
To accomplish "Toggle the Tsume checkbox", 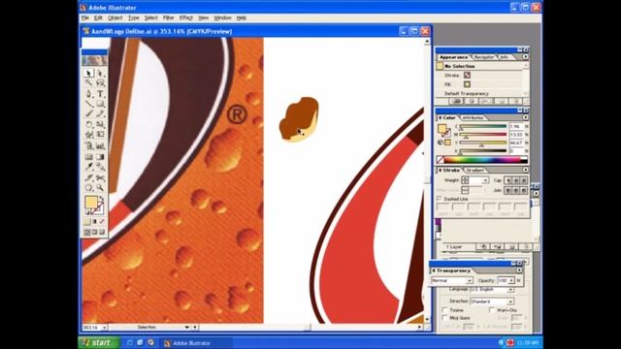I will coord(444,310).
